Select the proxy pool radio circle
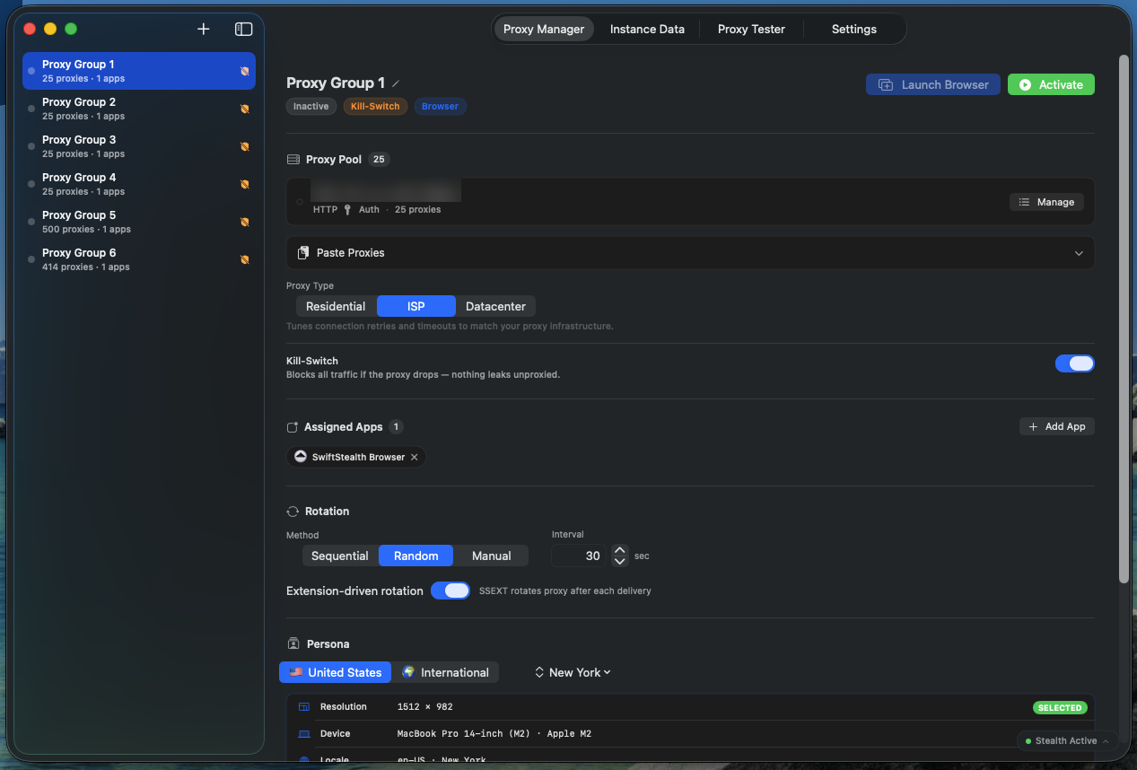The height and width of the screenshot is (770, 1137). 300,202
